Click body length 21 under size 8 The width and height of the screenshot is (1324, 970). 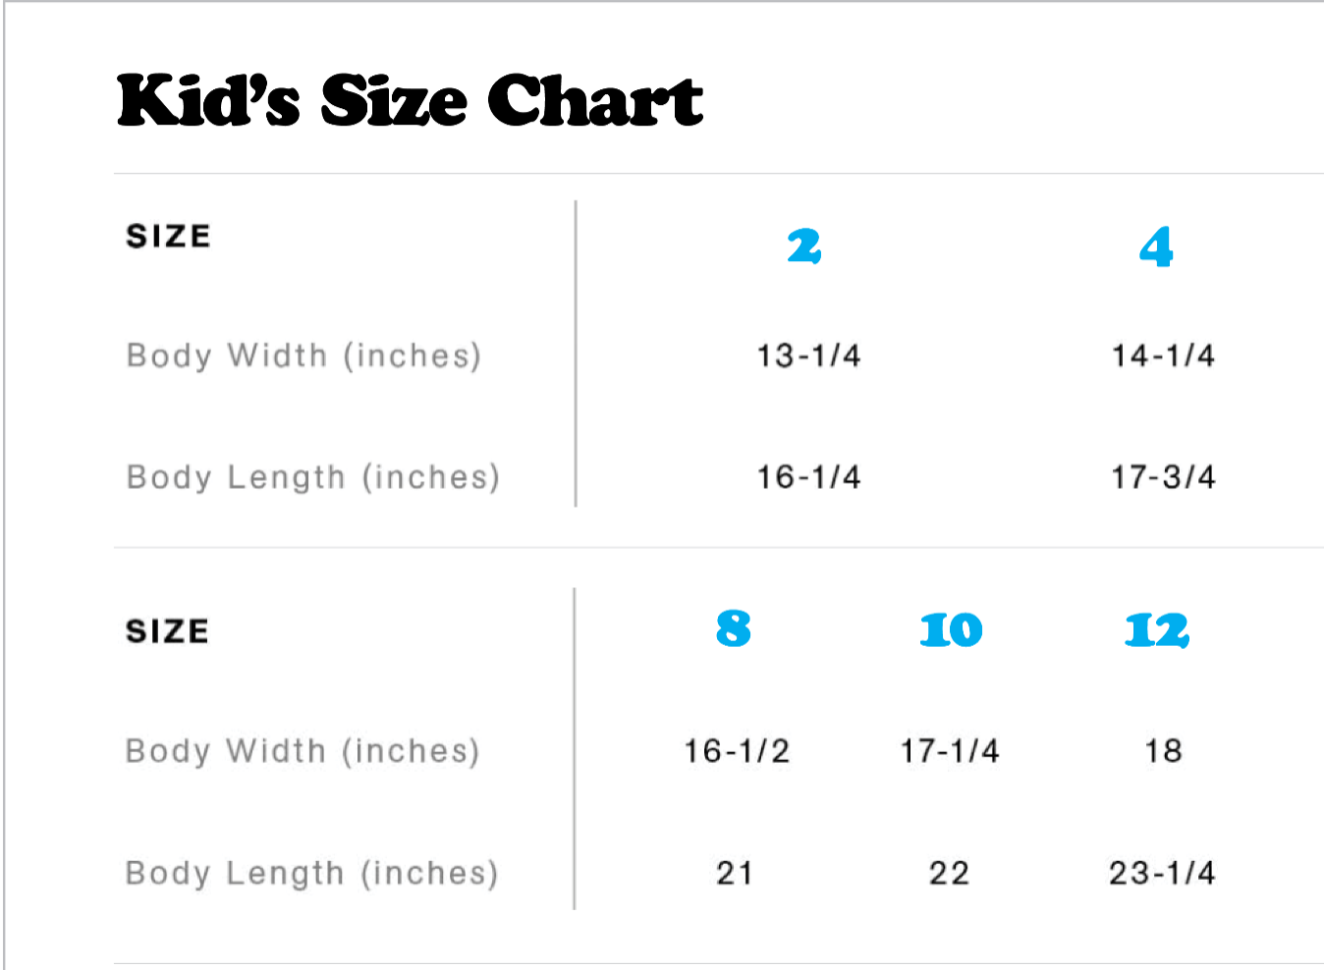point(735,873)
